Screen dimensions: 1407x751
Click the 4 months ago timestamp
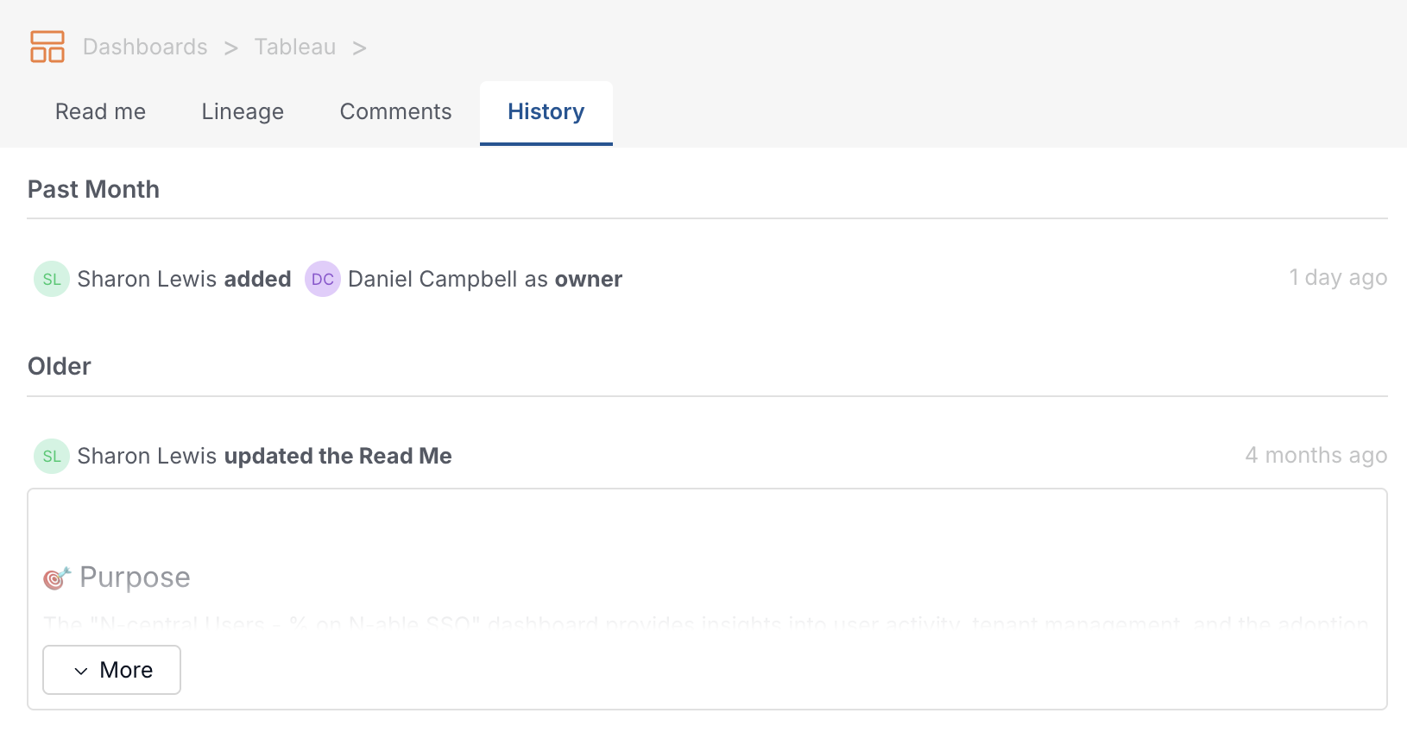tap(1316, 455)
